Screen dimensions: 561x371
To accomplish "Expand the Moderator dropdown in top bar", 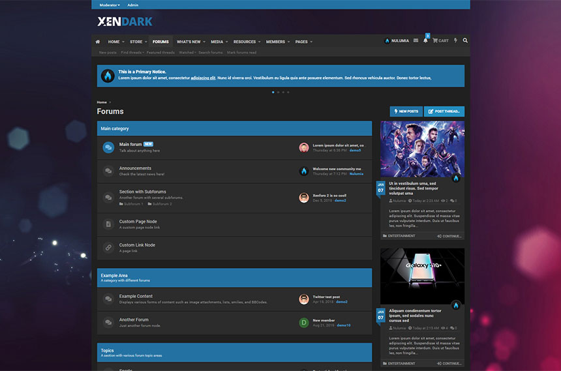I will 109,5.
